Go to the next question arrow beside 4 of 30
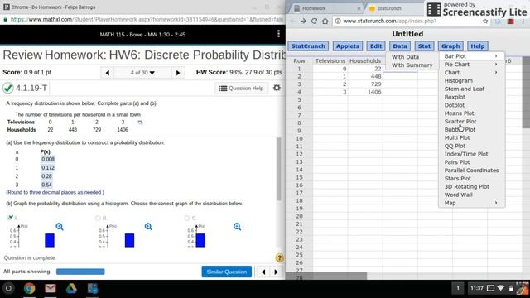Screen dimensions: 530x298 point(178,73)
